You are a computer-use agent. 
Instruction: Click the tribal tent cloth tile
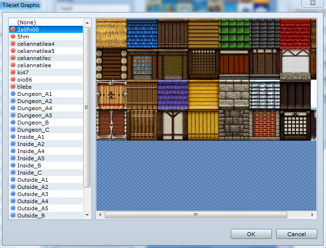click(112, 95)
